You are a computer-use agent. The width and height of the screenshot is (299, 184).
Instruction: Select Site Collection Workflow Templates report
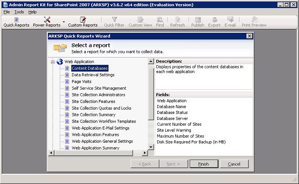104,121
